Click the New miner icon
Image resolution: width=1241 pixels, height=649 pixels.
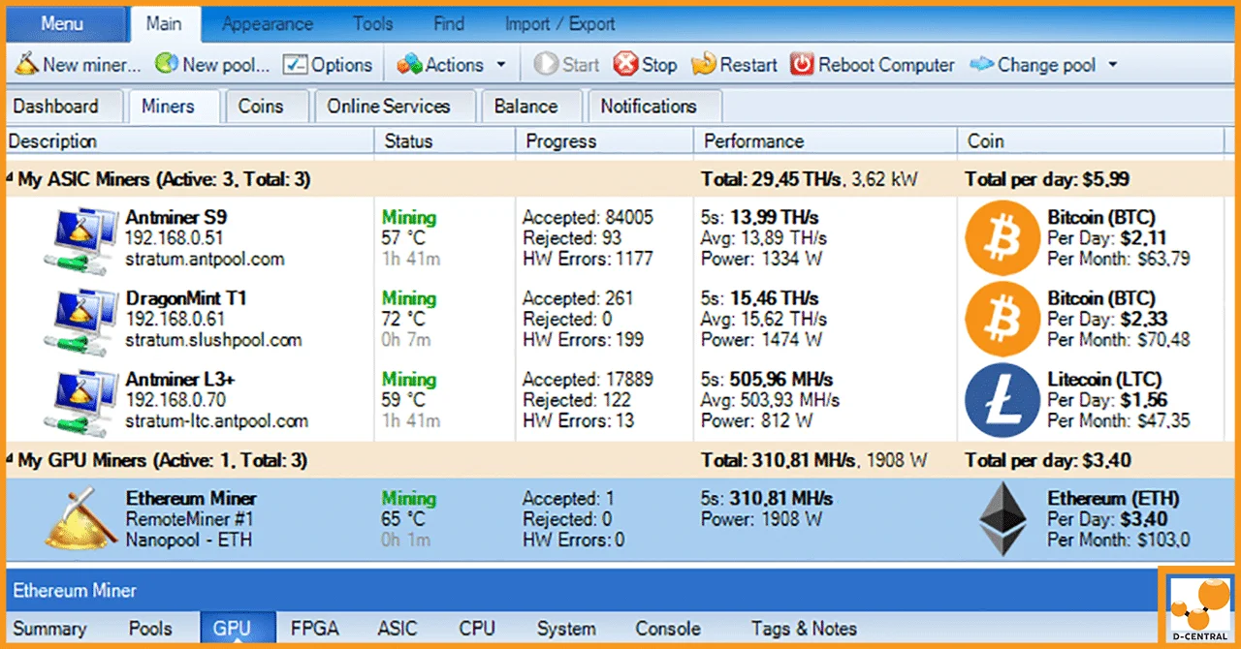pos(26,65)
